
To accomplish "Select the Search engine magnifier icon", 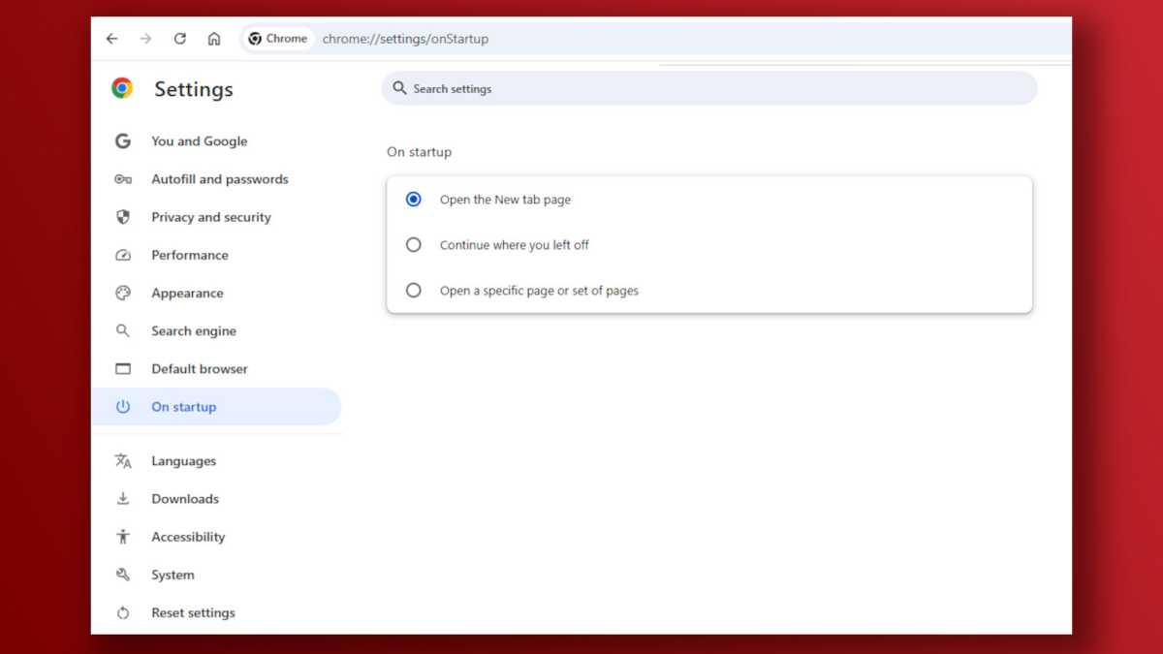I will (x=123, y=330).
